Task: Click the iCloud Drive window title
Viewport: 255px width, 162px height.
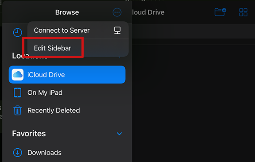Action: (x=148, y=12)
